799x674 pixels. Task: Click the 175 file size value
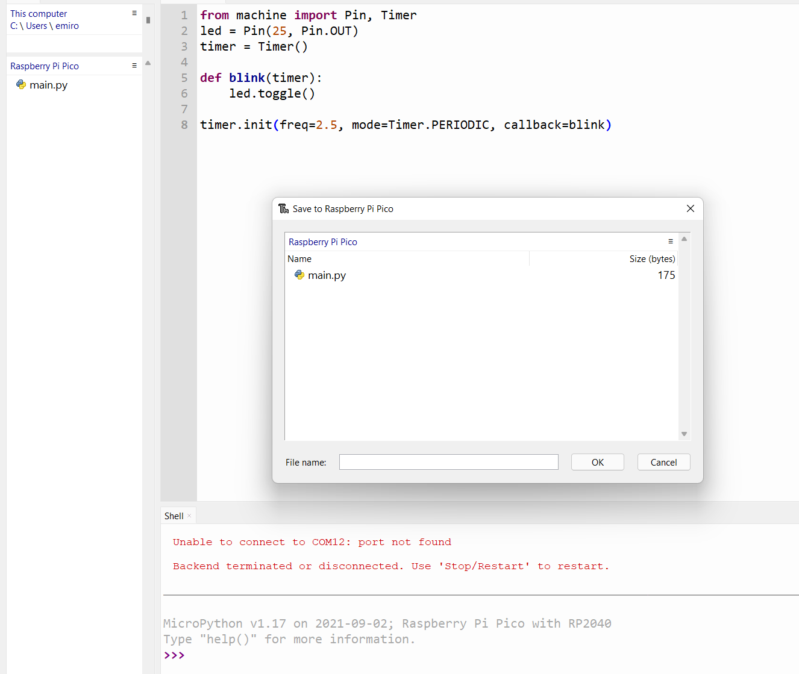[666, 275]
